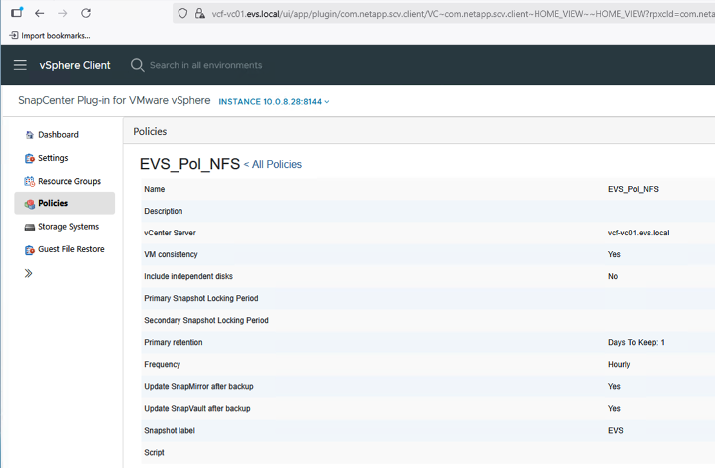Screen dimensions: 716x469
Task: Click Update SnapMirror after backup Yes value
Action: 614,387
